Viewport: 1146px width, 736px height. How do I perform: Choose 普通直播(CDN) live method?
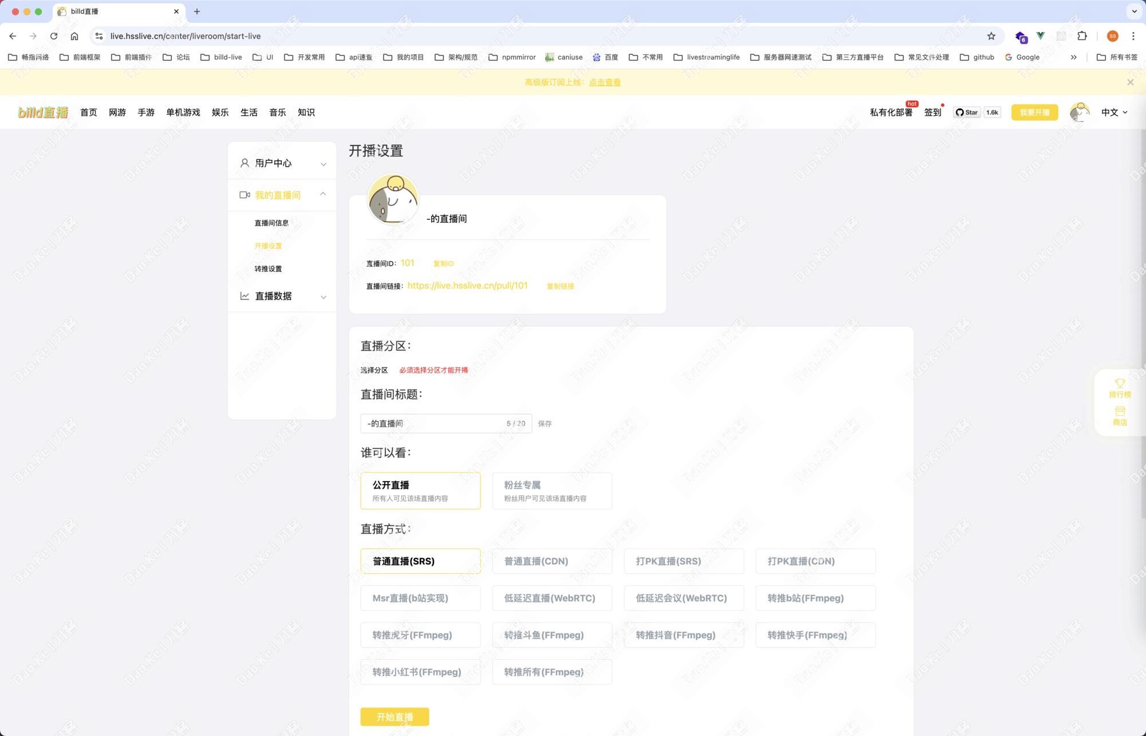tap(552, 561)
